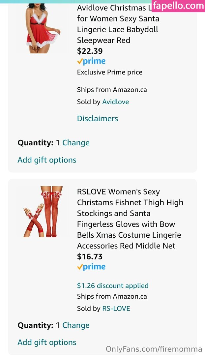
Task: Add gift options for the RSLOVE stockings
Action: [47, 342]
